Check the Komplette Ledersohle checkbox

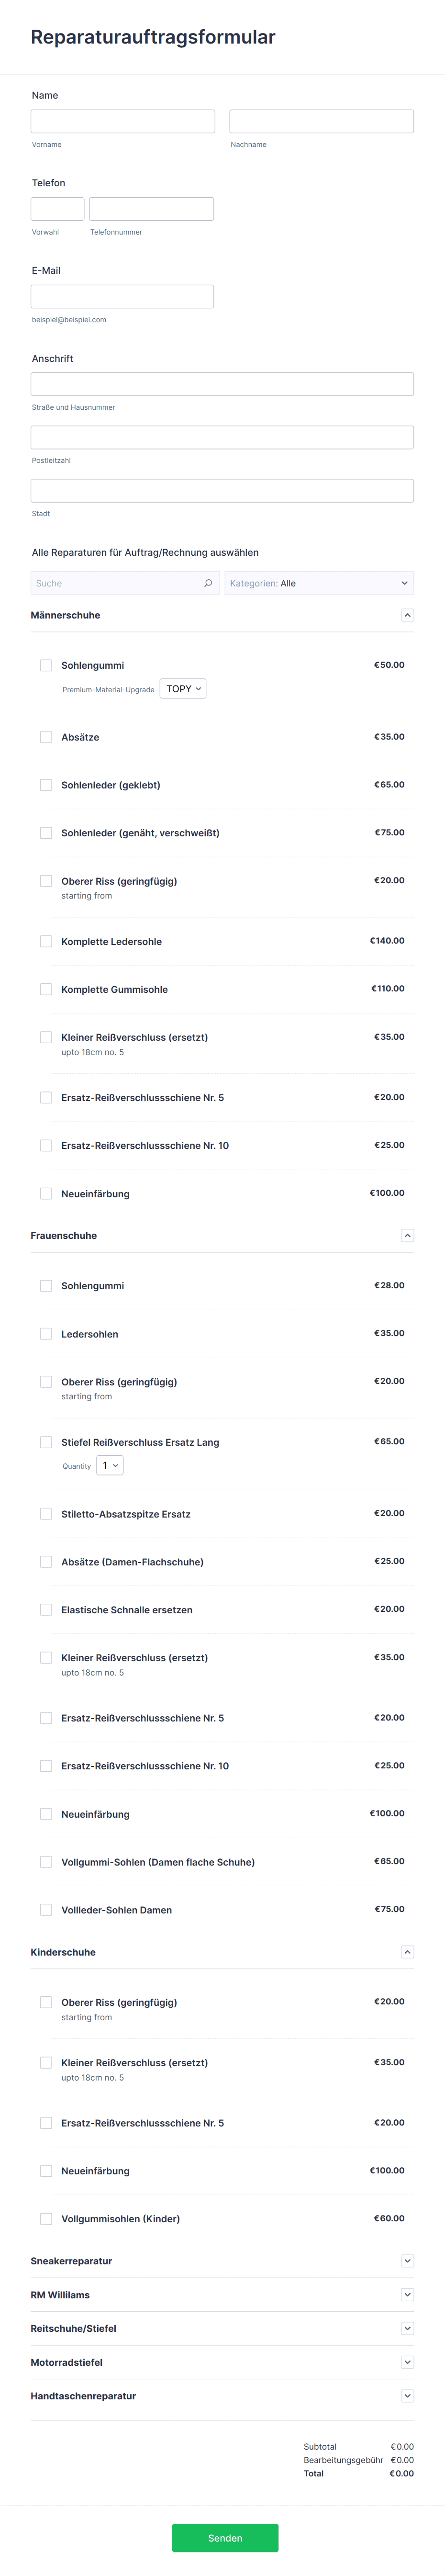pos(46,940)
